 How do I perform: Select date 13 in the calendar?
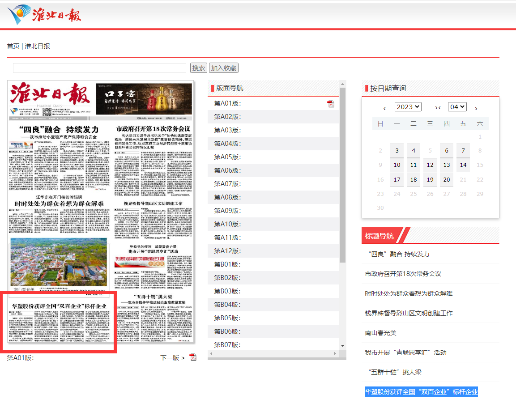pos(447,165)
